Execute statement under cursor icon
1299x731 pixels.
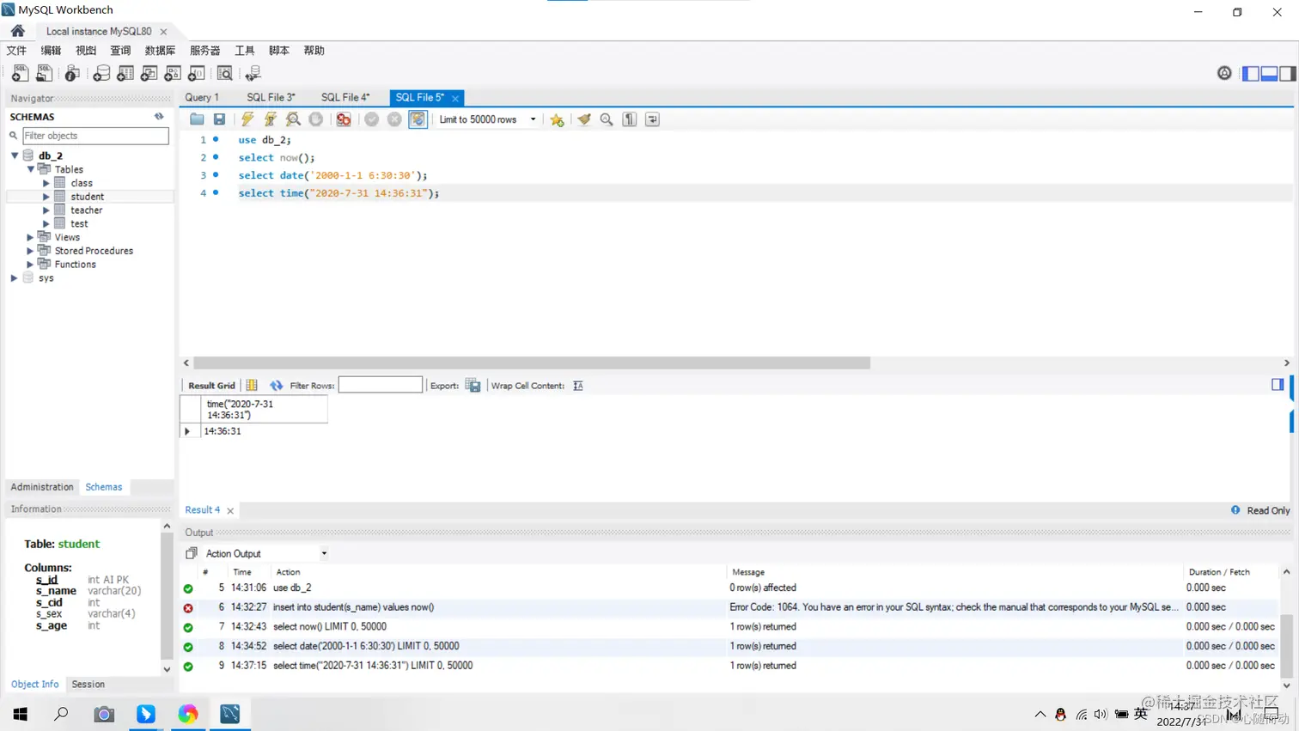(271, 119)
